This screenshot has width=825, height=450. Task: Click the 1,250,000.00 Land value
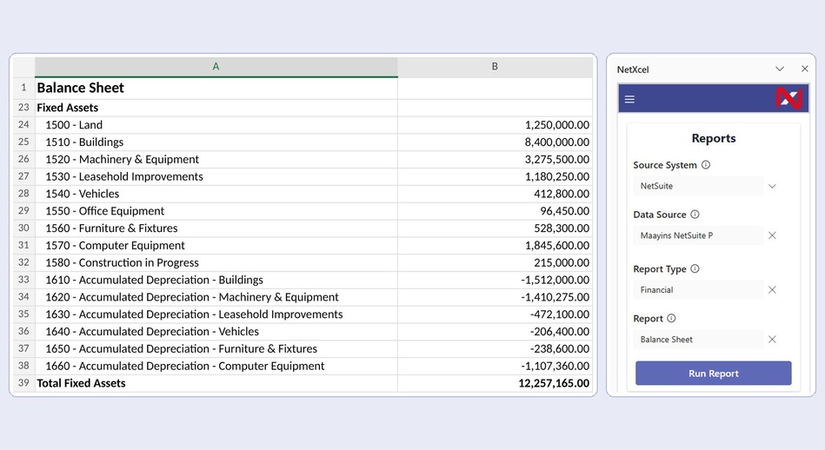(x=496, y=124)
